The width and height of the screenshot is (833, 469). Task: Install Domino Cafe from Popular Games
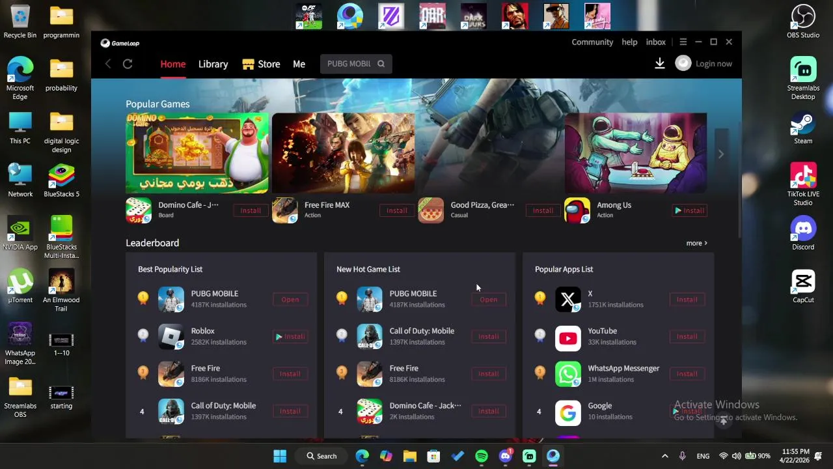[x=251, y=210]
